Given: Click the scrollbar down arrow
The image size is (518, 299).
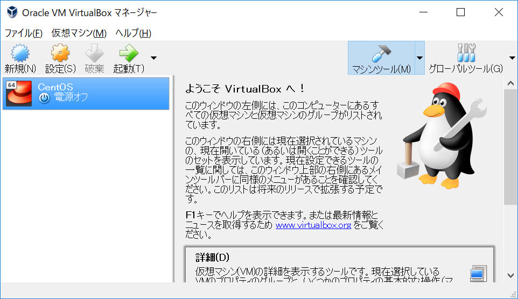Looking at the screenshot, I should 511,275.
